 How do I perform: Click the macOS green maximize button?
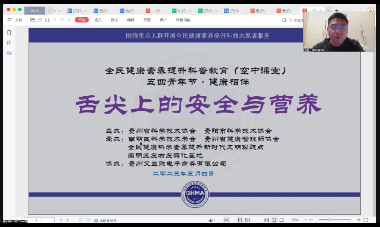click(x=20, y=9)
